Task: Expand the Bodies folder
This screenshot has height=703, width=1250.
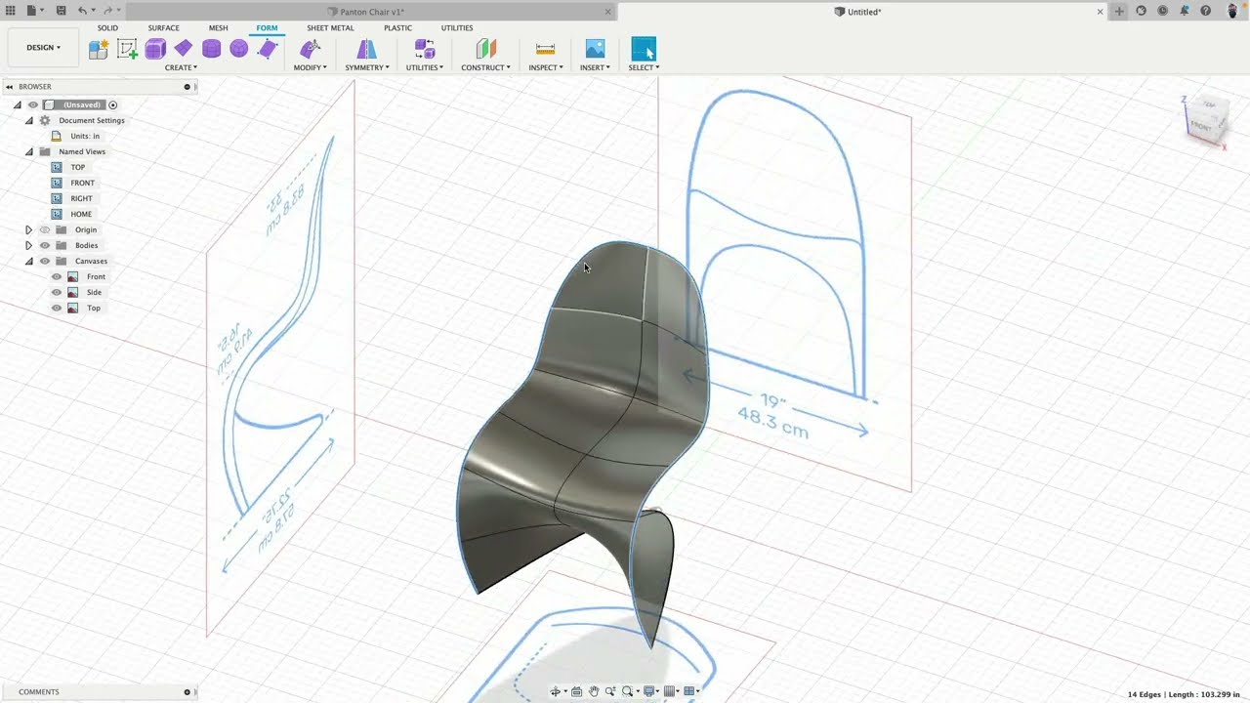Action: tap(28, 245)
